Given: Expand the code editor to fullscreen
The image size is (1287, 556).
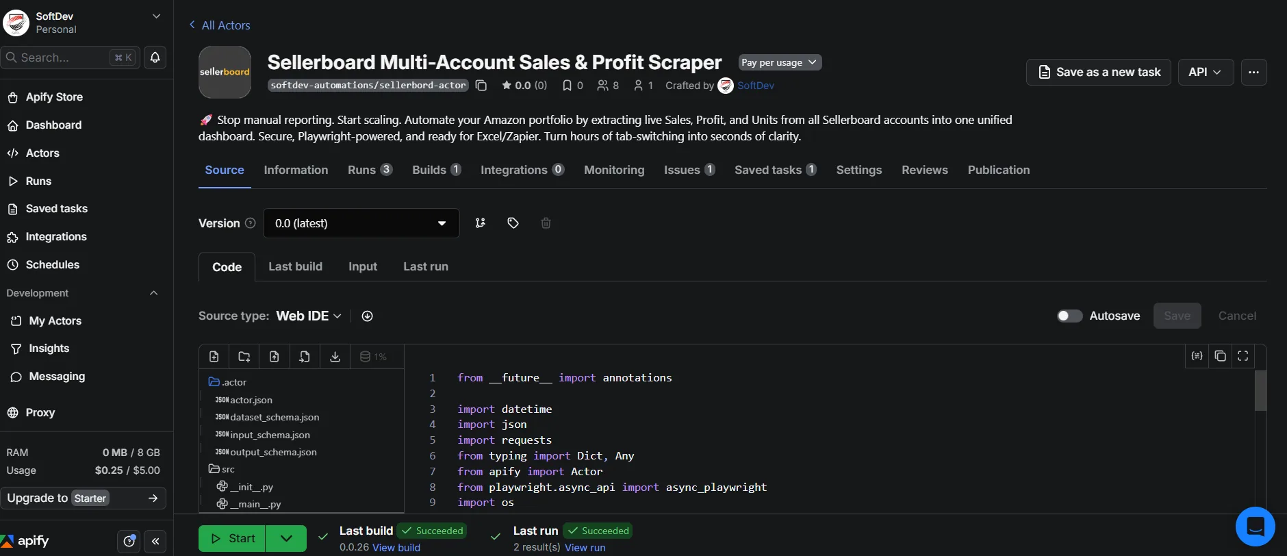Looking at the screenshot, I should pos(1243,356).
